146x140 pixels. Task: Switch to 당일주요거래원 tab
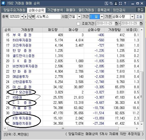point(14,10)
